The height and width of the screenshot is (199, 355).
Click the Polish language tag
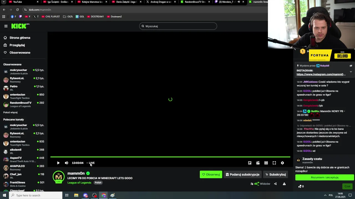pos(98,183)
